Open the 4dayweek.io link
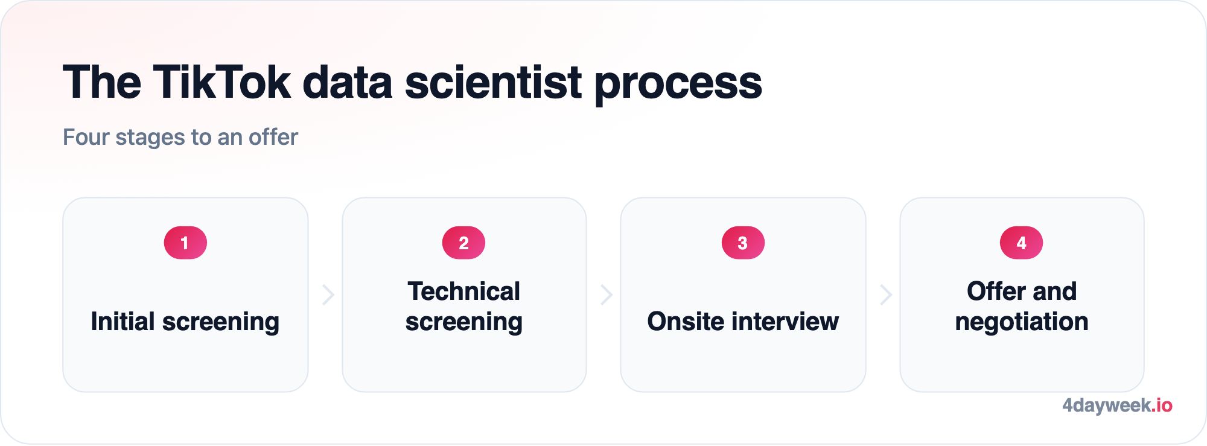The image size is (1207, 446). point(1117,405)
